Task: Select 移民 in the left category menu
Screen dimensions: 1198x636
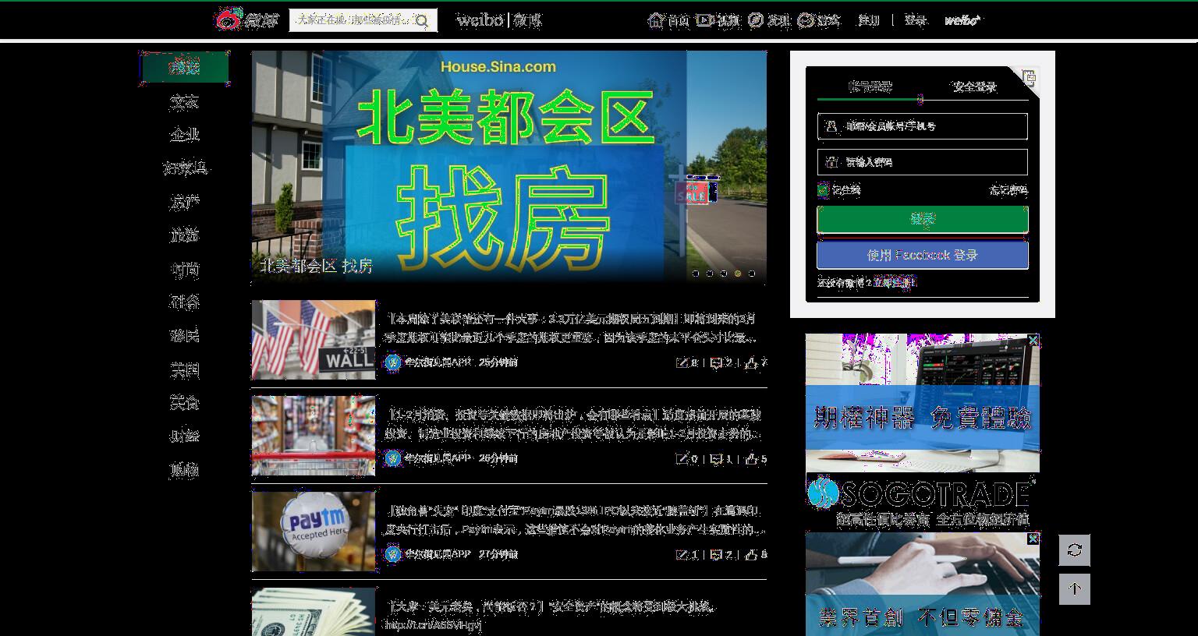Action: tap(185, 336)
